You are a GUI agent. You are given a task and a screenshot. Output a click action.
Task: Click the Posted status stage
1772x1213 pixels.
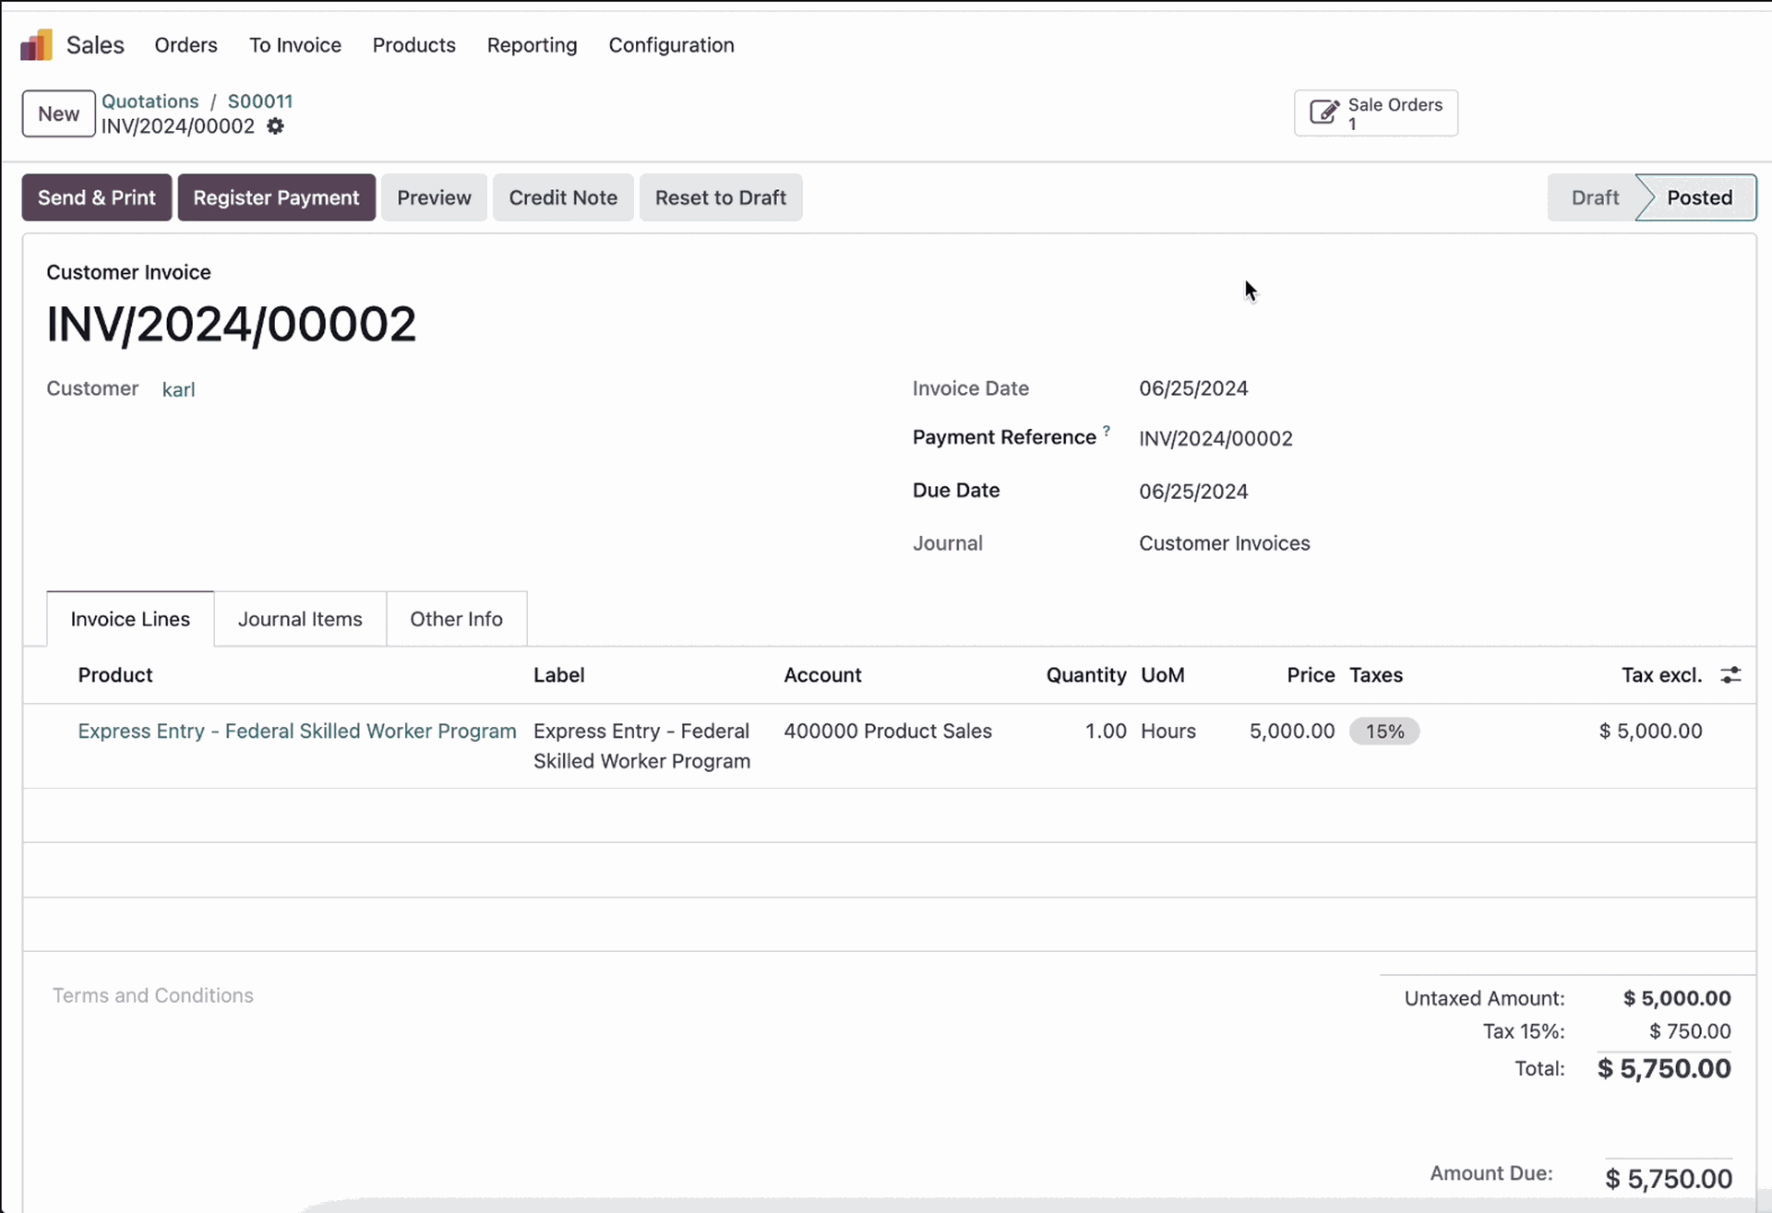1699,197
